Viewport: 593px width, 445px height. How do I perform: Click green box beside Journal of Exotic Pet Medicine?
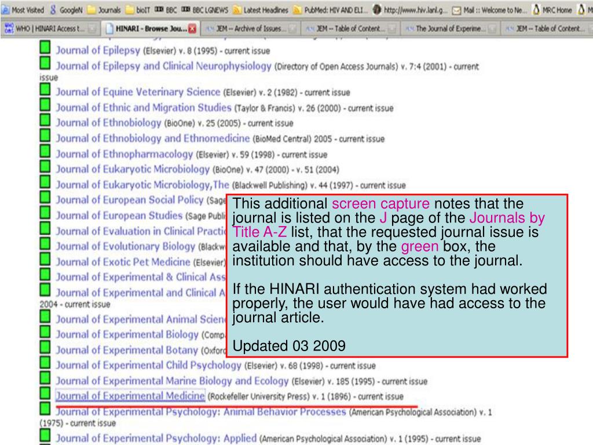[45, 259]
